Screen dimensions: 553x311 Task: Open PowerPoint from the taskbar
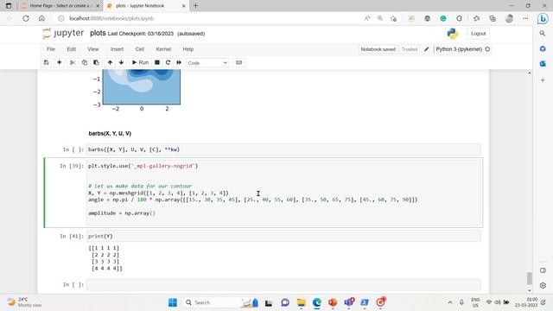click(x=332, y=302)
